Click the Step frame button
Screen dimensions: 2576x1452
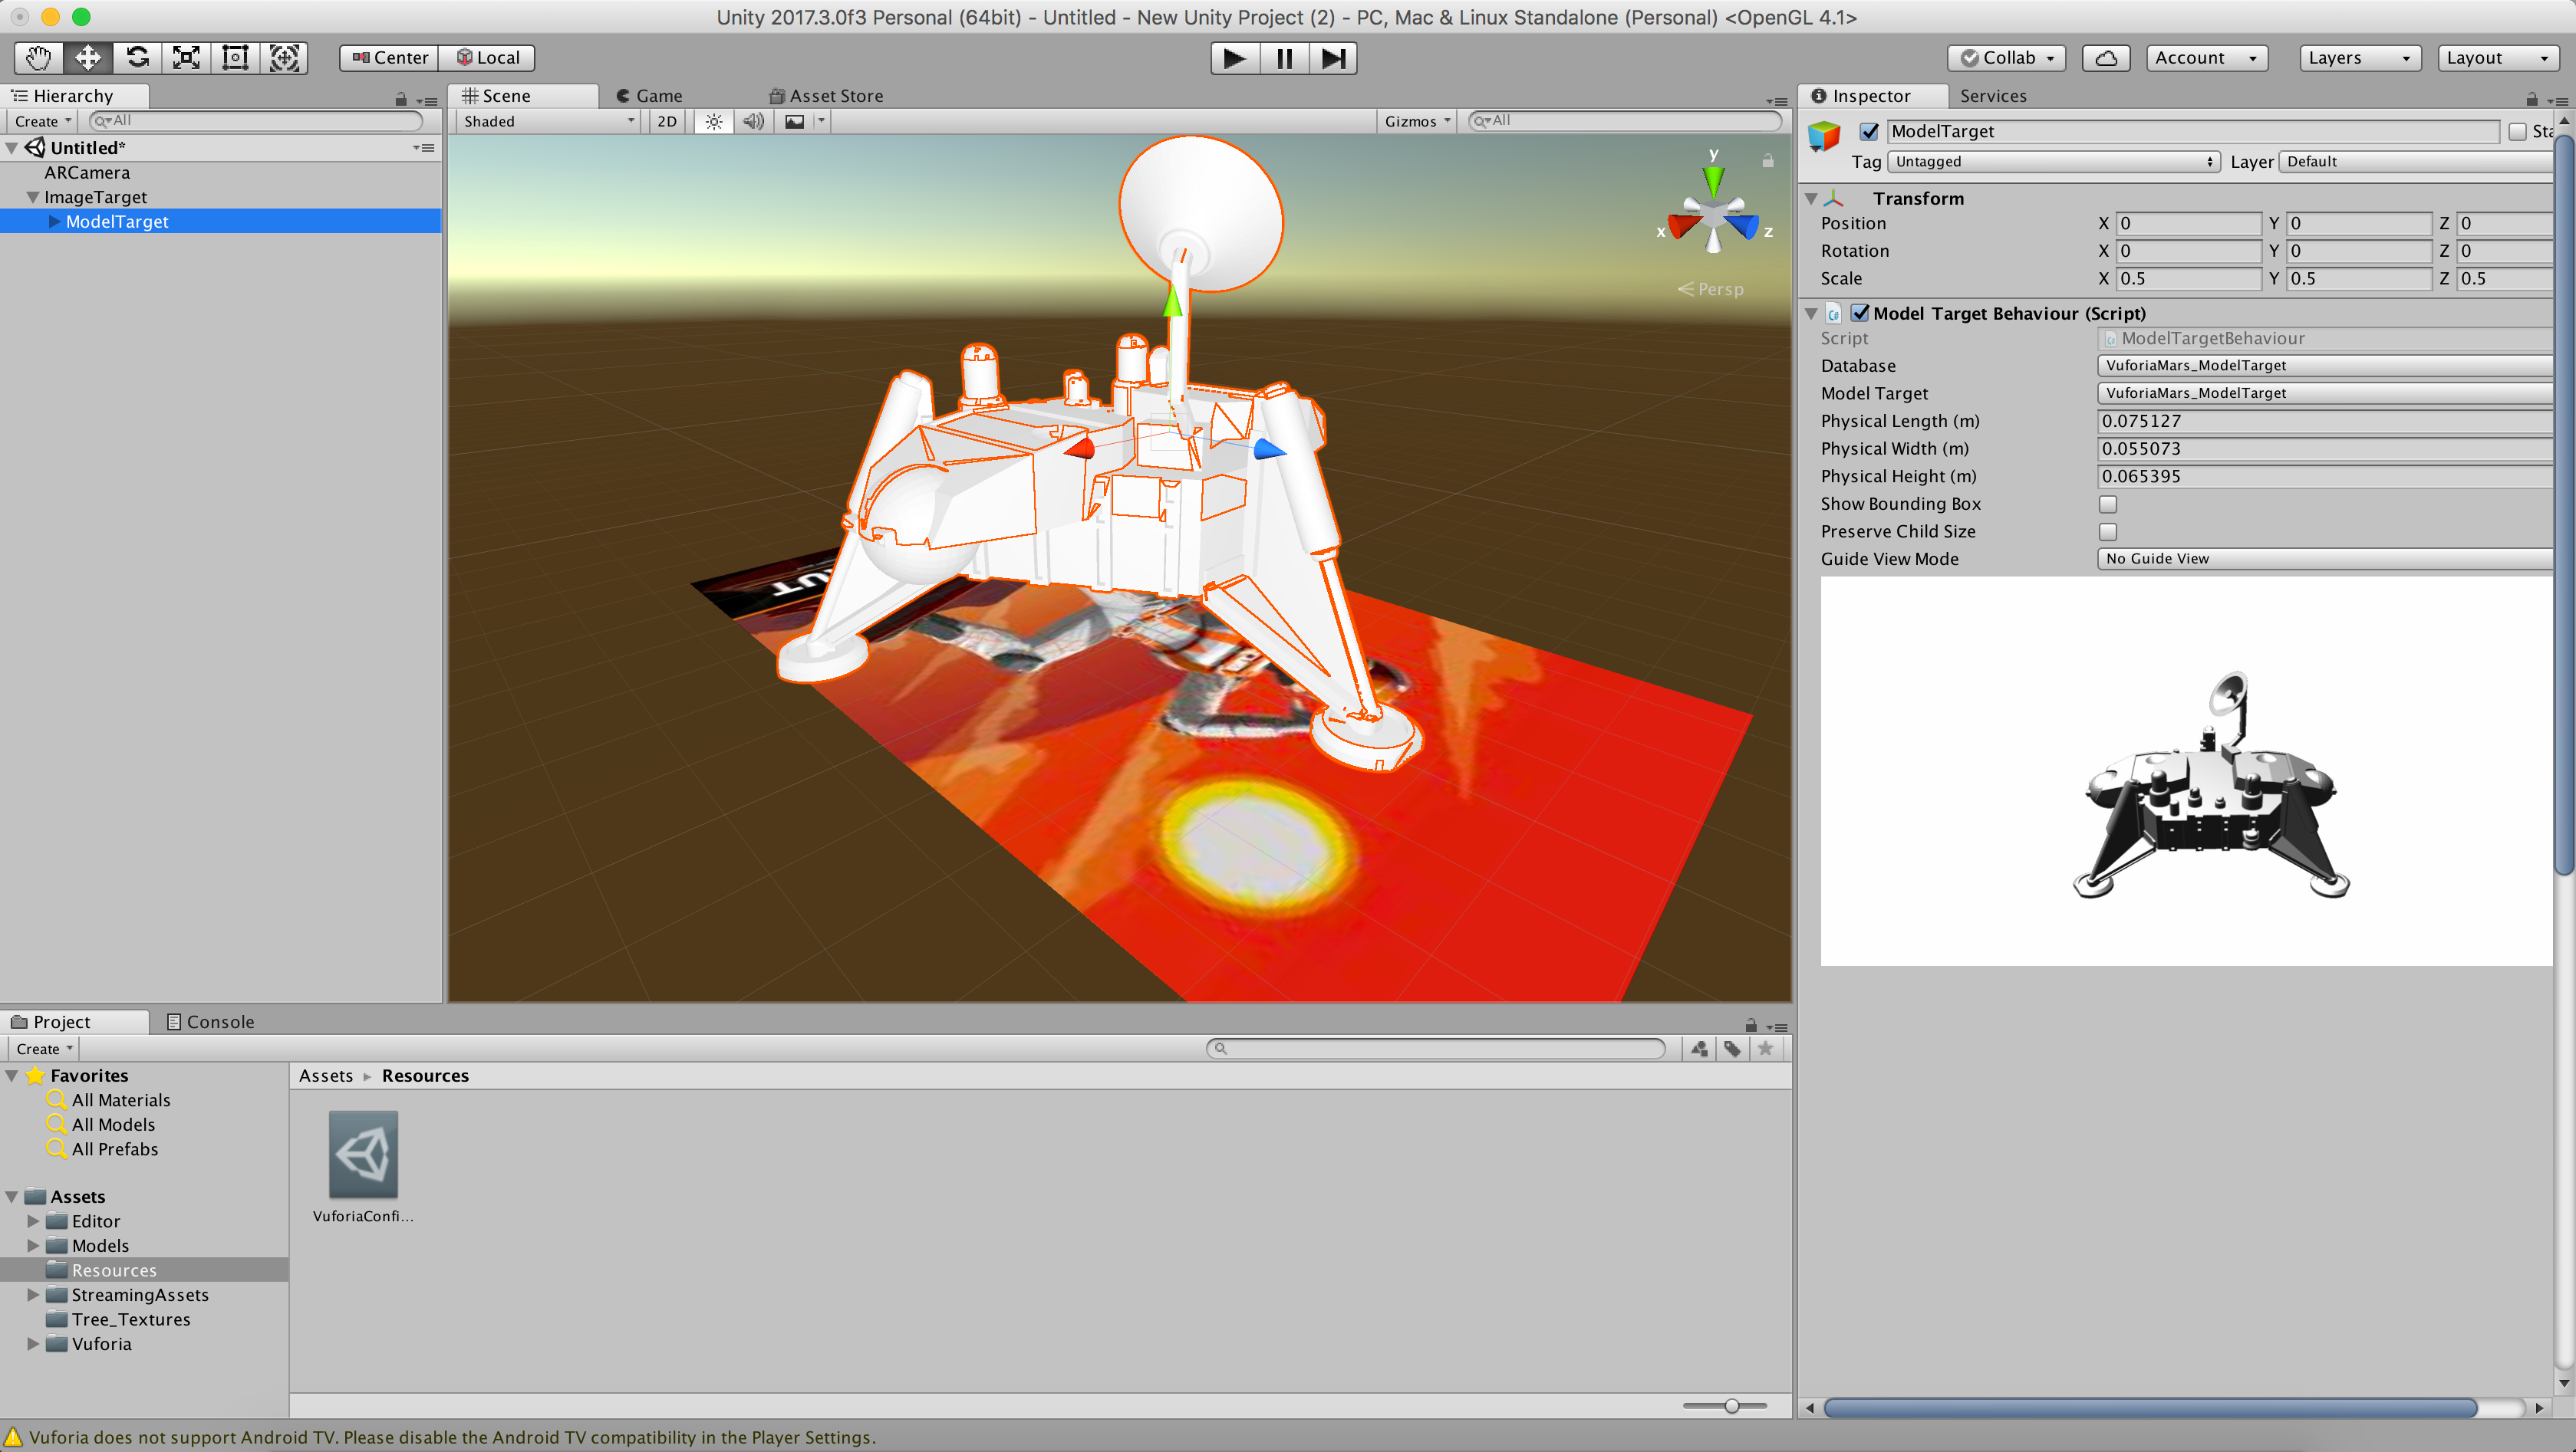click(x=1333, y=58)
